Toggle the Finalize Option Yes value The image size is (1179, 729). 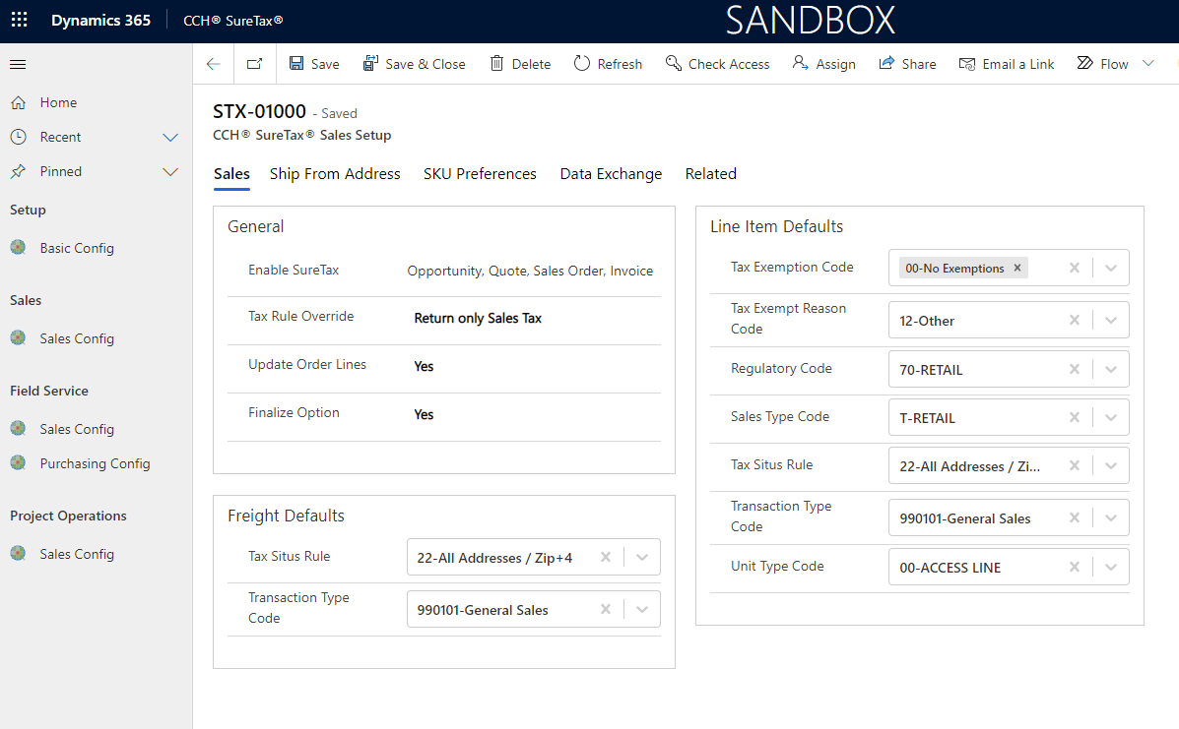(425, 414)
